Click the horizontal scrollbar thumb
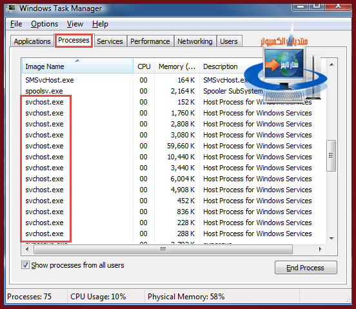The image size is (356, 309). coord(163,249)
